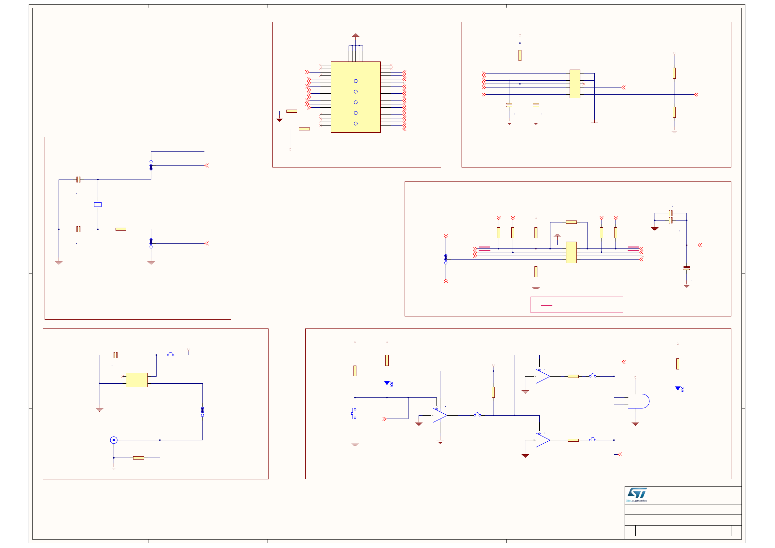Image resolution: width=775 pixels, height=548 pixels.
Task: Click the LED wired above the push-button
Action: pyautogui.click(x=388, y=383)
